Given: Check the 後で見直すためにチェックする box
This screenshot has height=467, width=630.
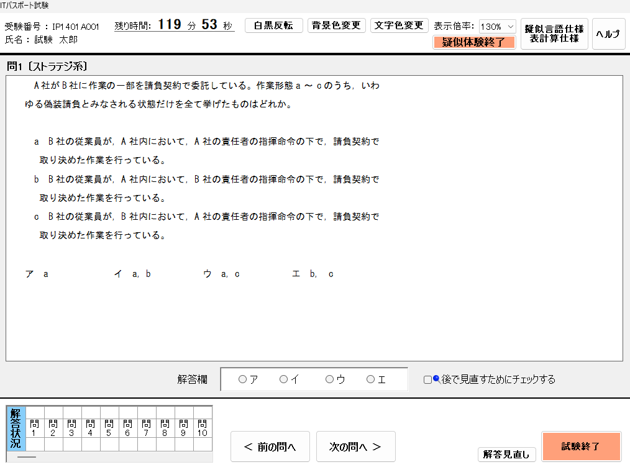Looking at the screenshot, I should [427, 379].
